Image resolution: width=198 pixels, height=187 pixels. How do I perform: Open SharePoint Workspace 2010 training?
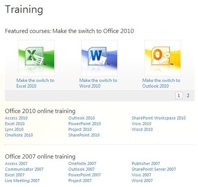(x=159, y=118)
